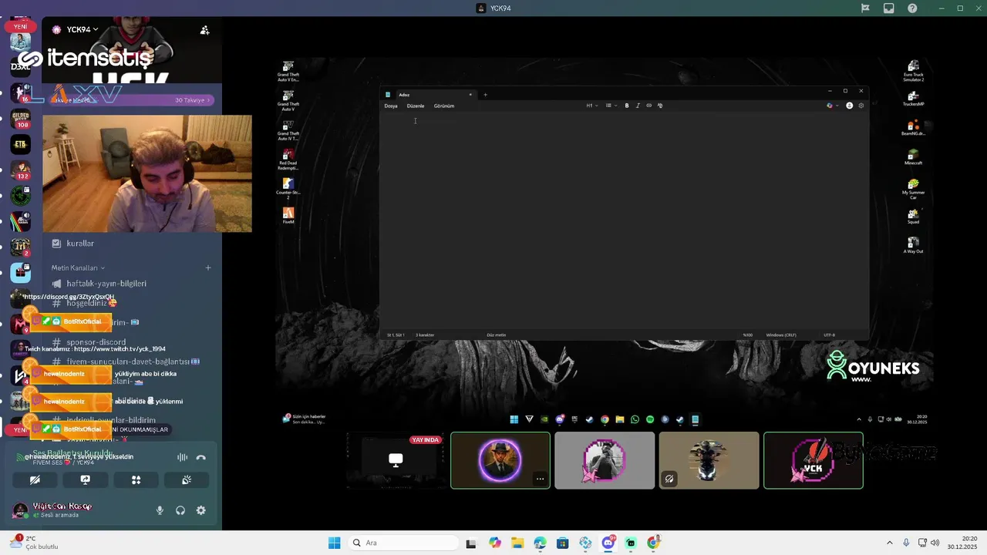Image resolution: width=987 pixels, height=555 pixels.
Task: Click in the streamed Notepad text area
Action: [624, 221]
